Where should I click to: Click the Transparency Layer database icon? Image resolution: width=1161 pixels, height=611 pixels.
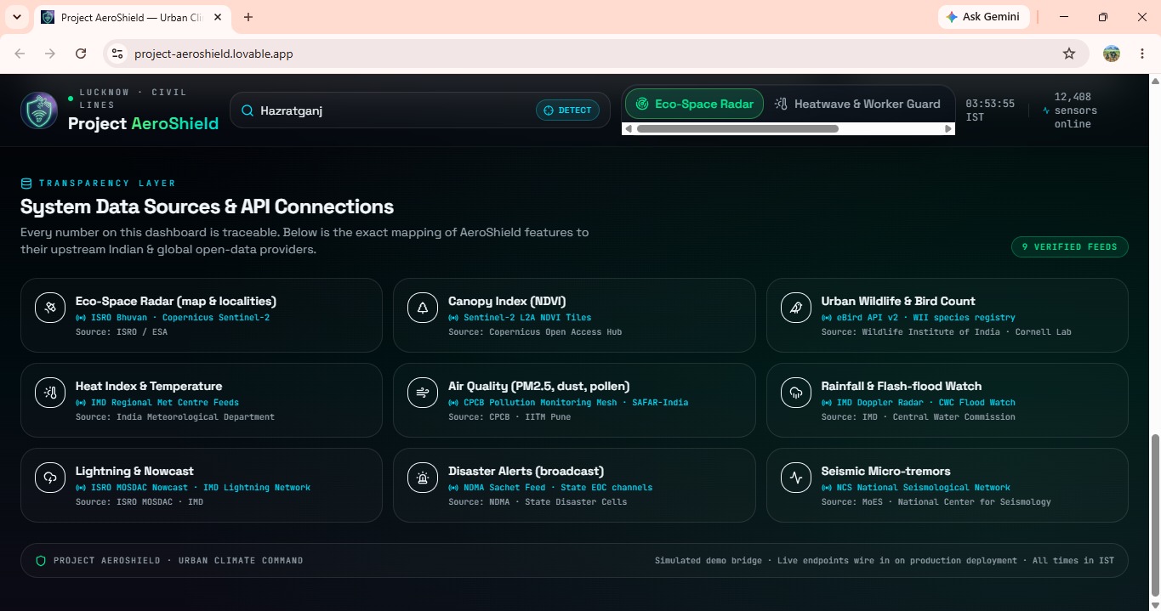pos(26,183)
